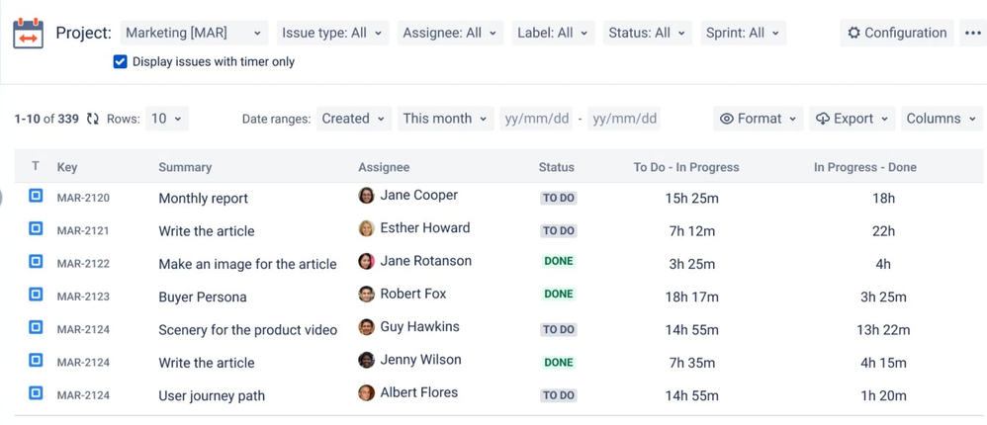Viewport: 987px width, 425px height.
Task: Open the three-dot more options menu
Action: (973, 33)
